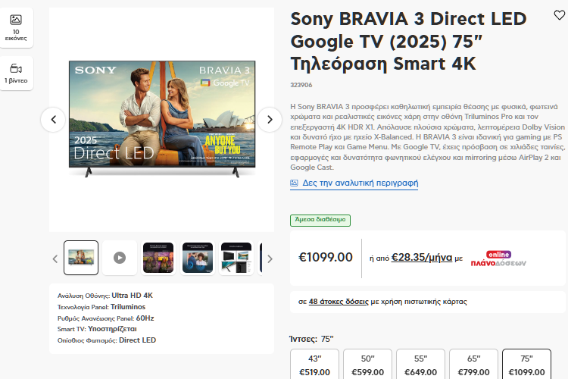Play the video thumbnail in the carousel

[120, 258]
